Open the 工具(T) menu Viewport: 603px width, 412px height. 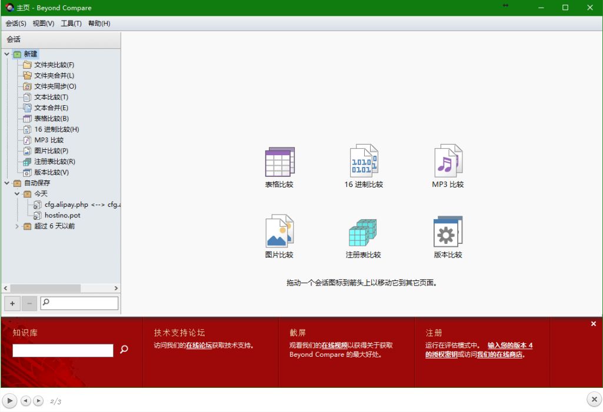tap(71, 24)
